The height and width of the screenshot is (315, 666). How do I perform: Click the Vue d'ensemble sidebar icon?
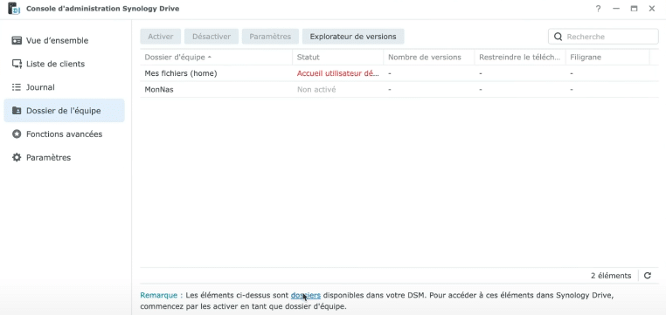point(17,41)
